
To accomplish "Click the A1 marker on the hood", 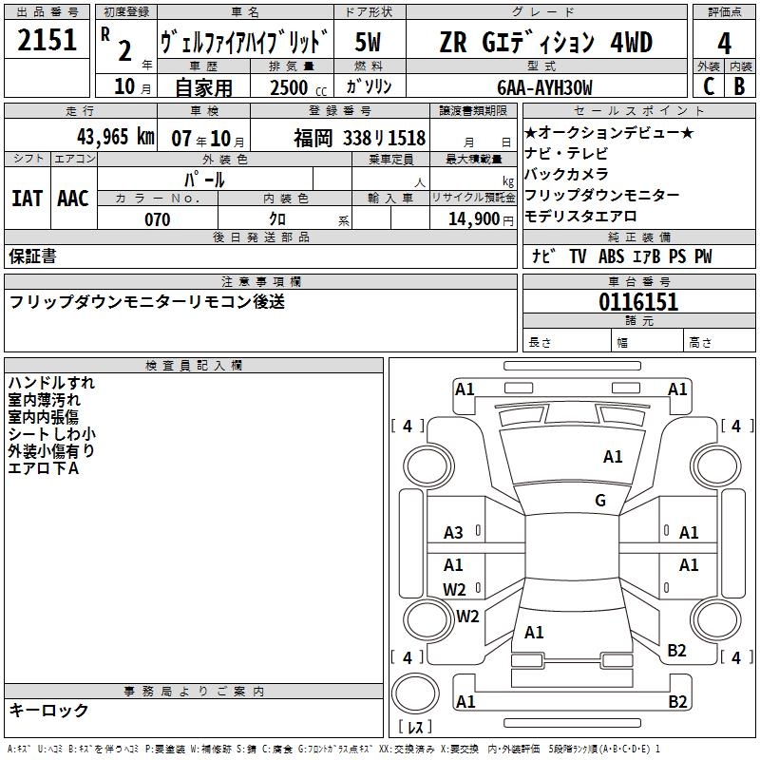I will [x=613, y=457].
